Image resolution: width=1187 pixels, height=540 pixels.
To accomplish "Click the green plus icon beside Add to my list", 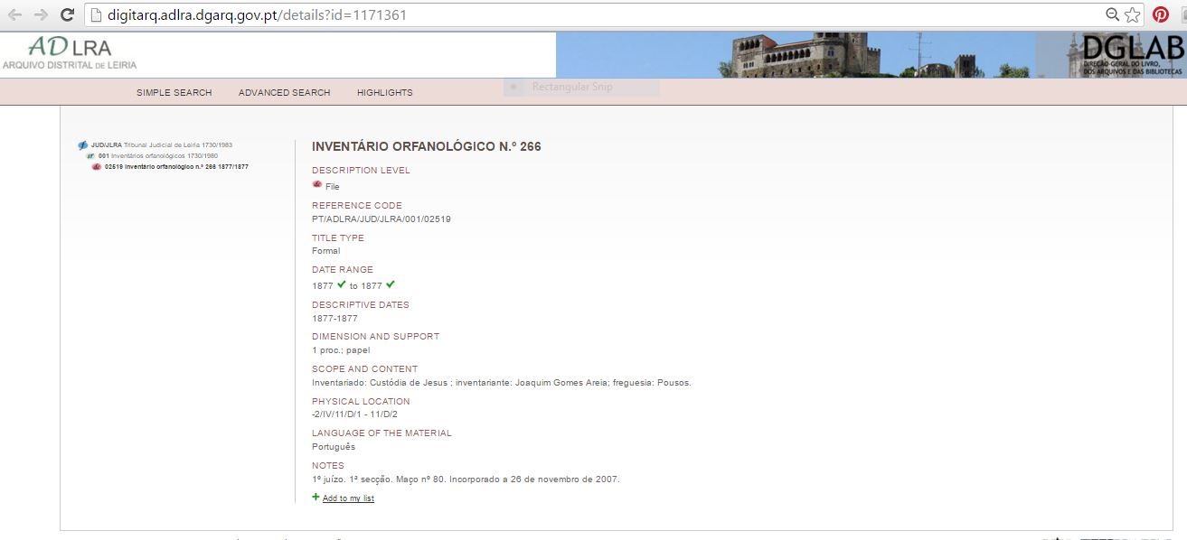I will coord(316,497).
